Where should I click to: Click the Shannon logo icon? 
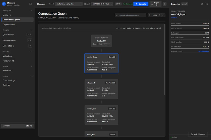click(x=4, y=4)
